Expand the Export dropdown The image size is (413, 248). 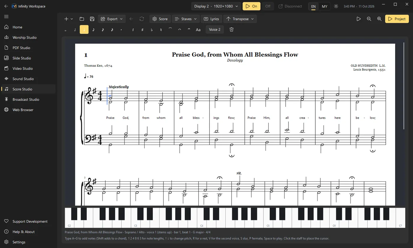[x=112, y=19]
